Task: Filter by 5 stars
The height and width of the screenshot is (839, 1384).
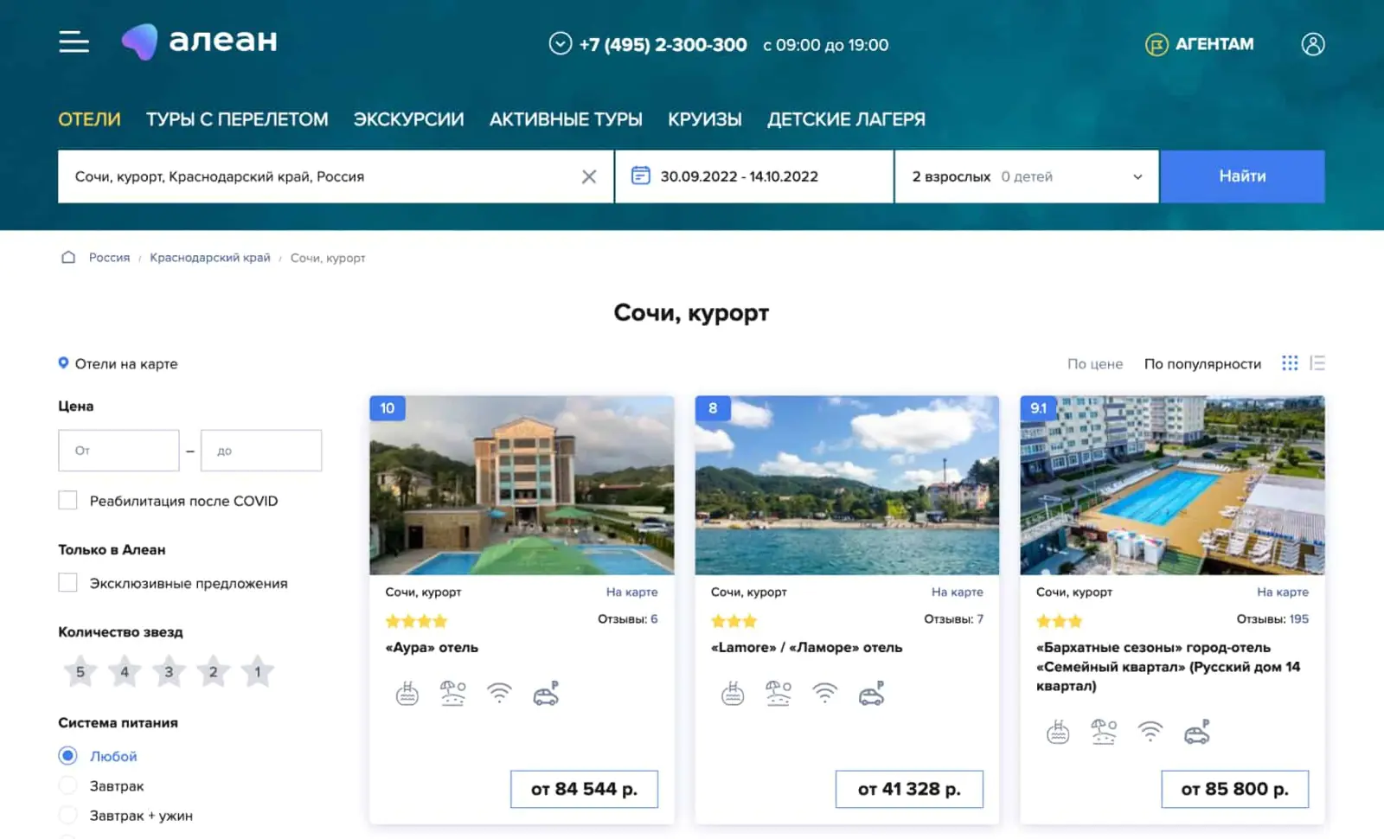Action: click(x=80, y=671)
